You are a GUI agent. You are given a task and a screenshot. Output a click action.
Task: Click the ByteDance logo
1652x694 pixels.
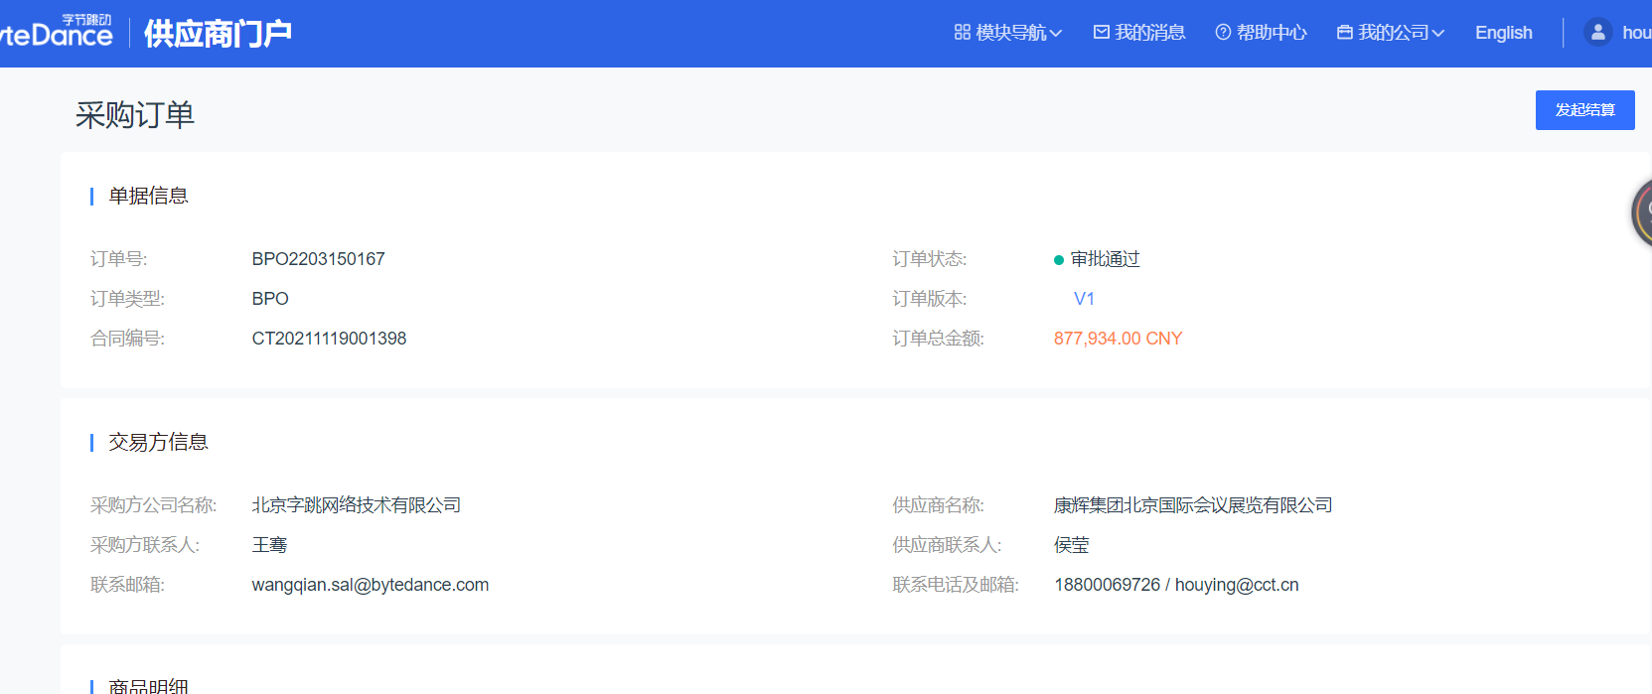pos(57,33)
